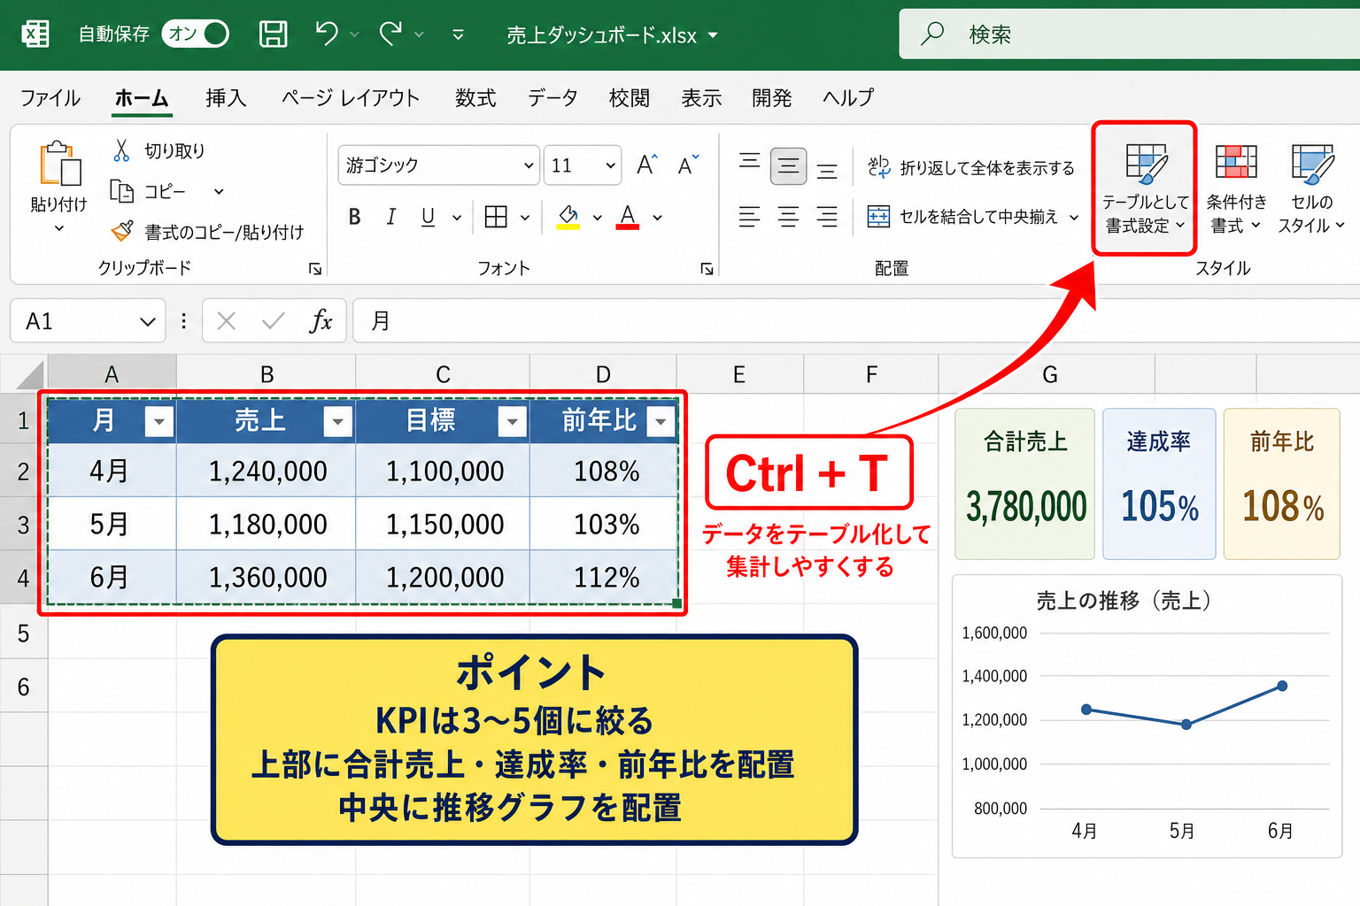The width and height of the screenshot is (1360, 906).
Task: Open the ヘルプ tab
Action: pyautogui.click(x=848, y=97)
